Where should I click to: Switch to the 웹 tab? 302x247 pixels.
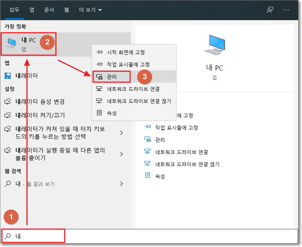[67, 10]
